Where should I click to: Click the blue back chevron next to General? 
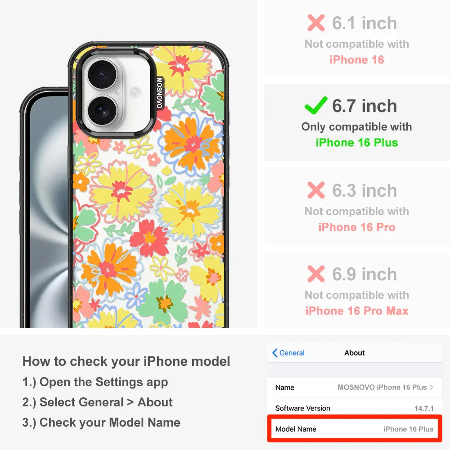274,353
